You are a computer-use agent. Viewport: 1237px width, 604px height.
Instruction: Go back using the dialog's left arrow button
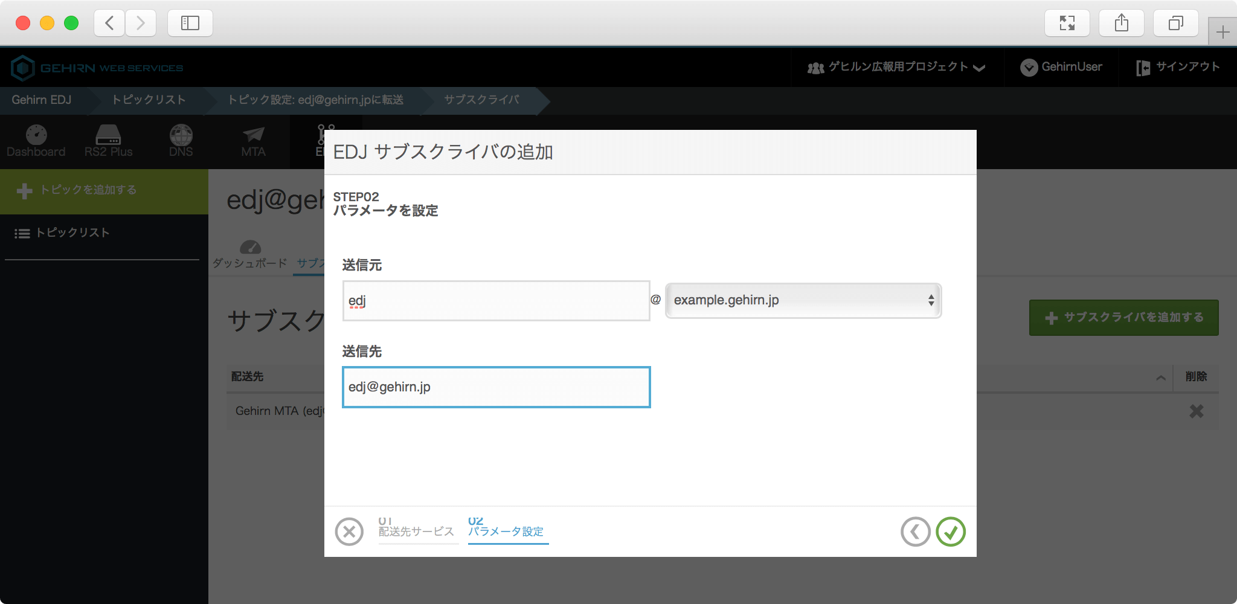pos(915,532)
